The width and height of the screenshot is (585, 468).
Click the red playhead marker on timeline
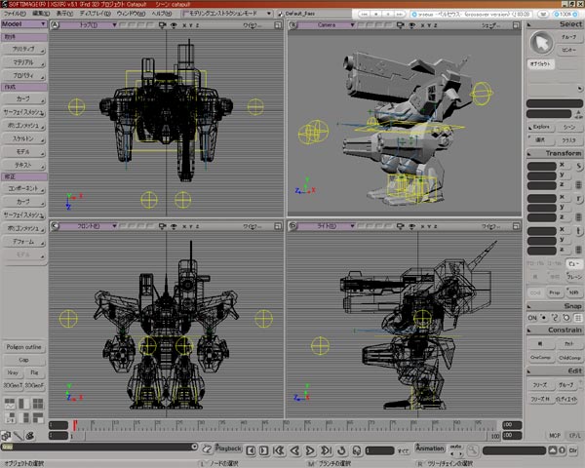[x=75, y=424]
